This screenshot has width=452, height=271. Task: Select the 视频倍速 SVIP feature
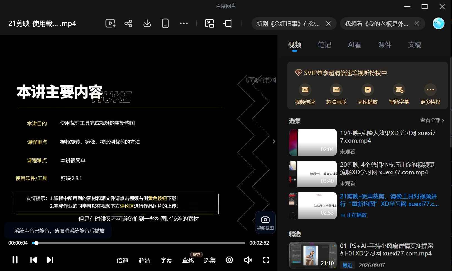click(305, 95)
